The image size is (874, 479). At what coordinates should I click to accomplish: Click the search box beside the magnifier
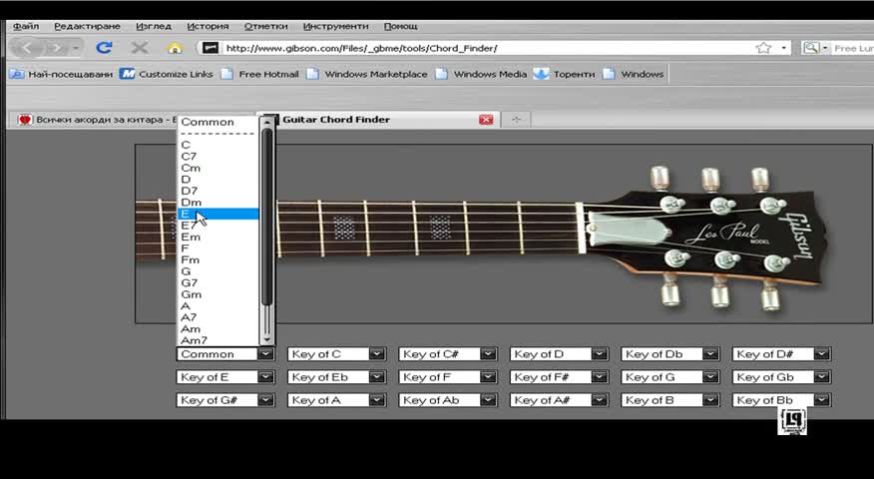pos(853,49)
